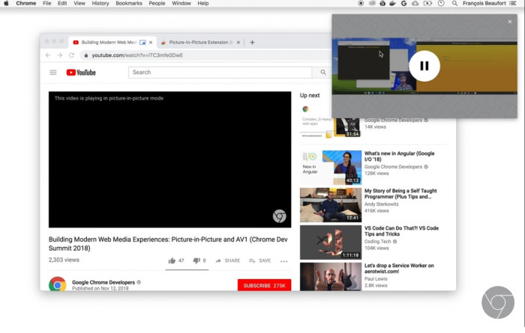This screenshot has width=525, height=333.
Task: Open Spotlight search in menu bar
Action: click(454, 3)
